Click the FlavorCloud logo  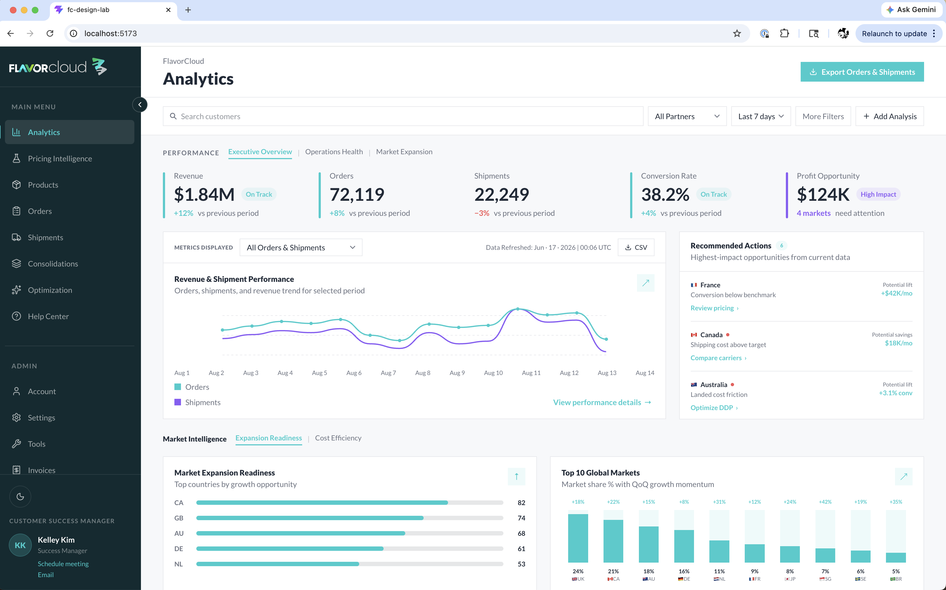click(x=58, y=67)
